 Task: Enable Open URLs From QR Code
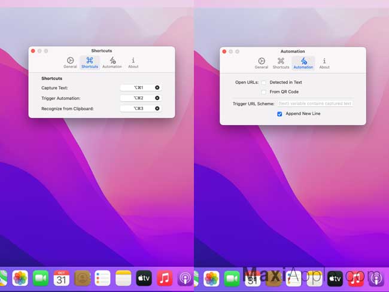[x=264, y=92]
